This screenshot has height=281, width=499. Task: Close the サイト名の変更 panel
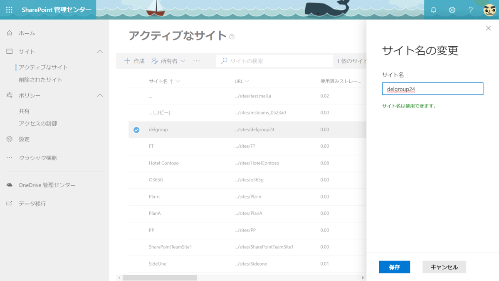coord(488,28)
